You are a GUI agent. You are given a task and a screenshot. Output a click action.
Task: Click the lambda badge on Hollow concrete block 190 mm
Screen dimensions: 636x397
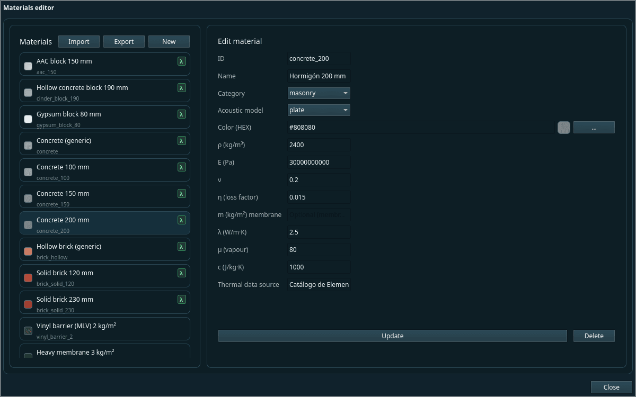(x=182, y=88)
